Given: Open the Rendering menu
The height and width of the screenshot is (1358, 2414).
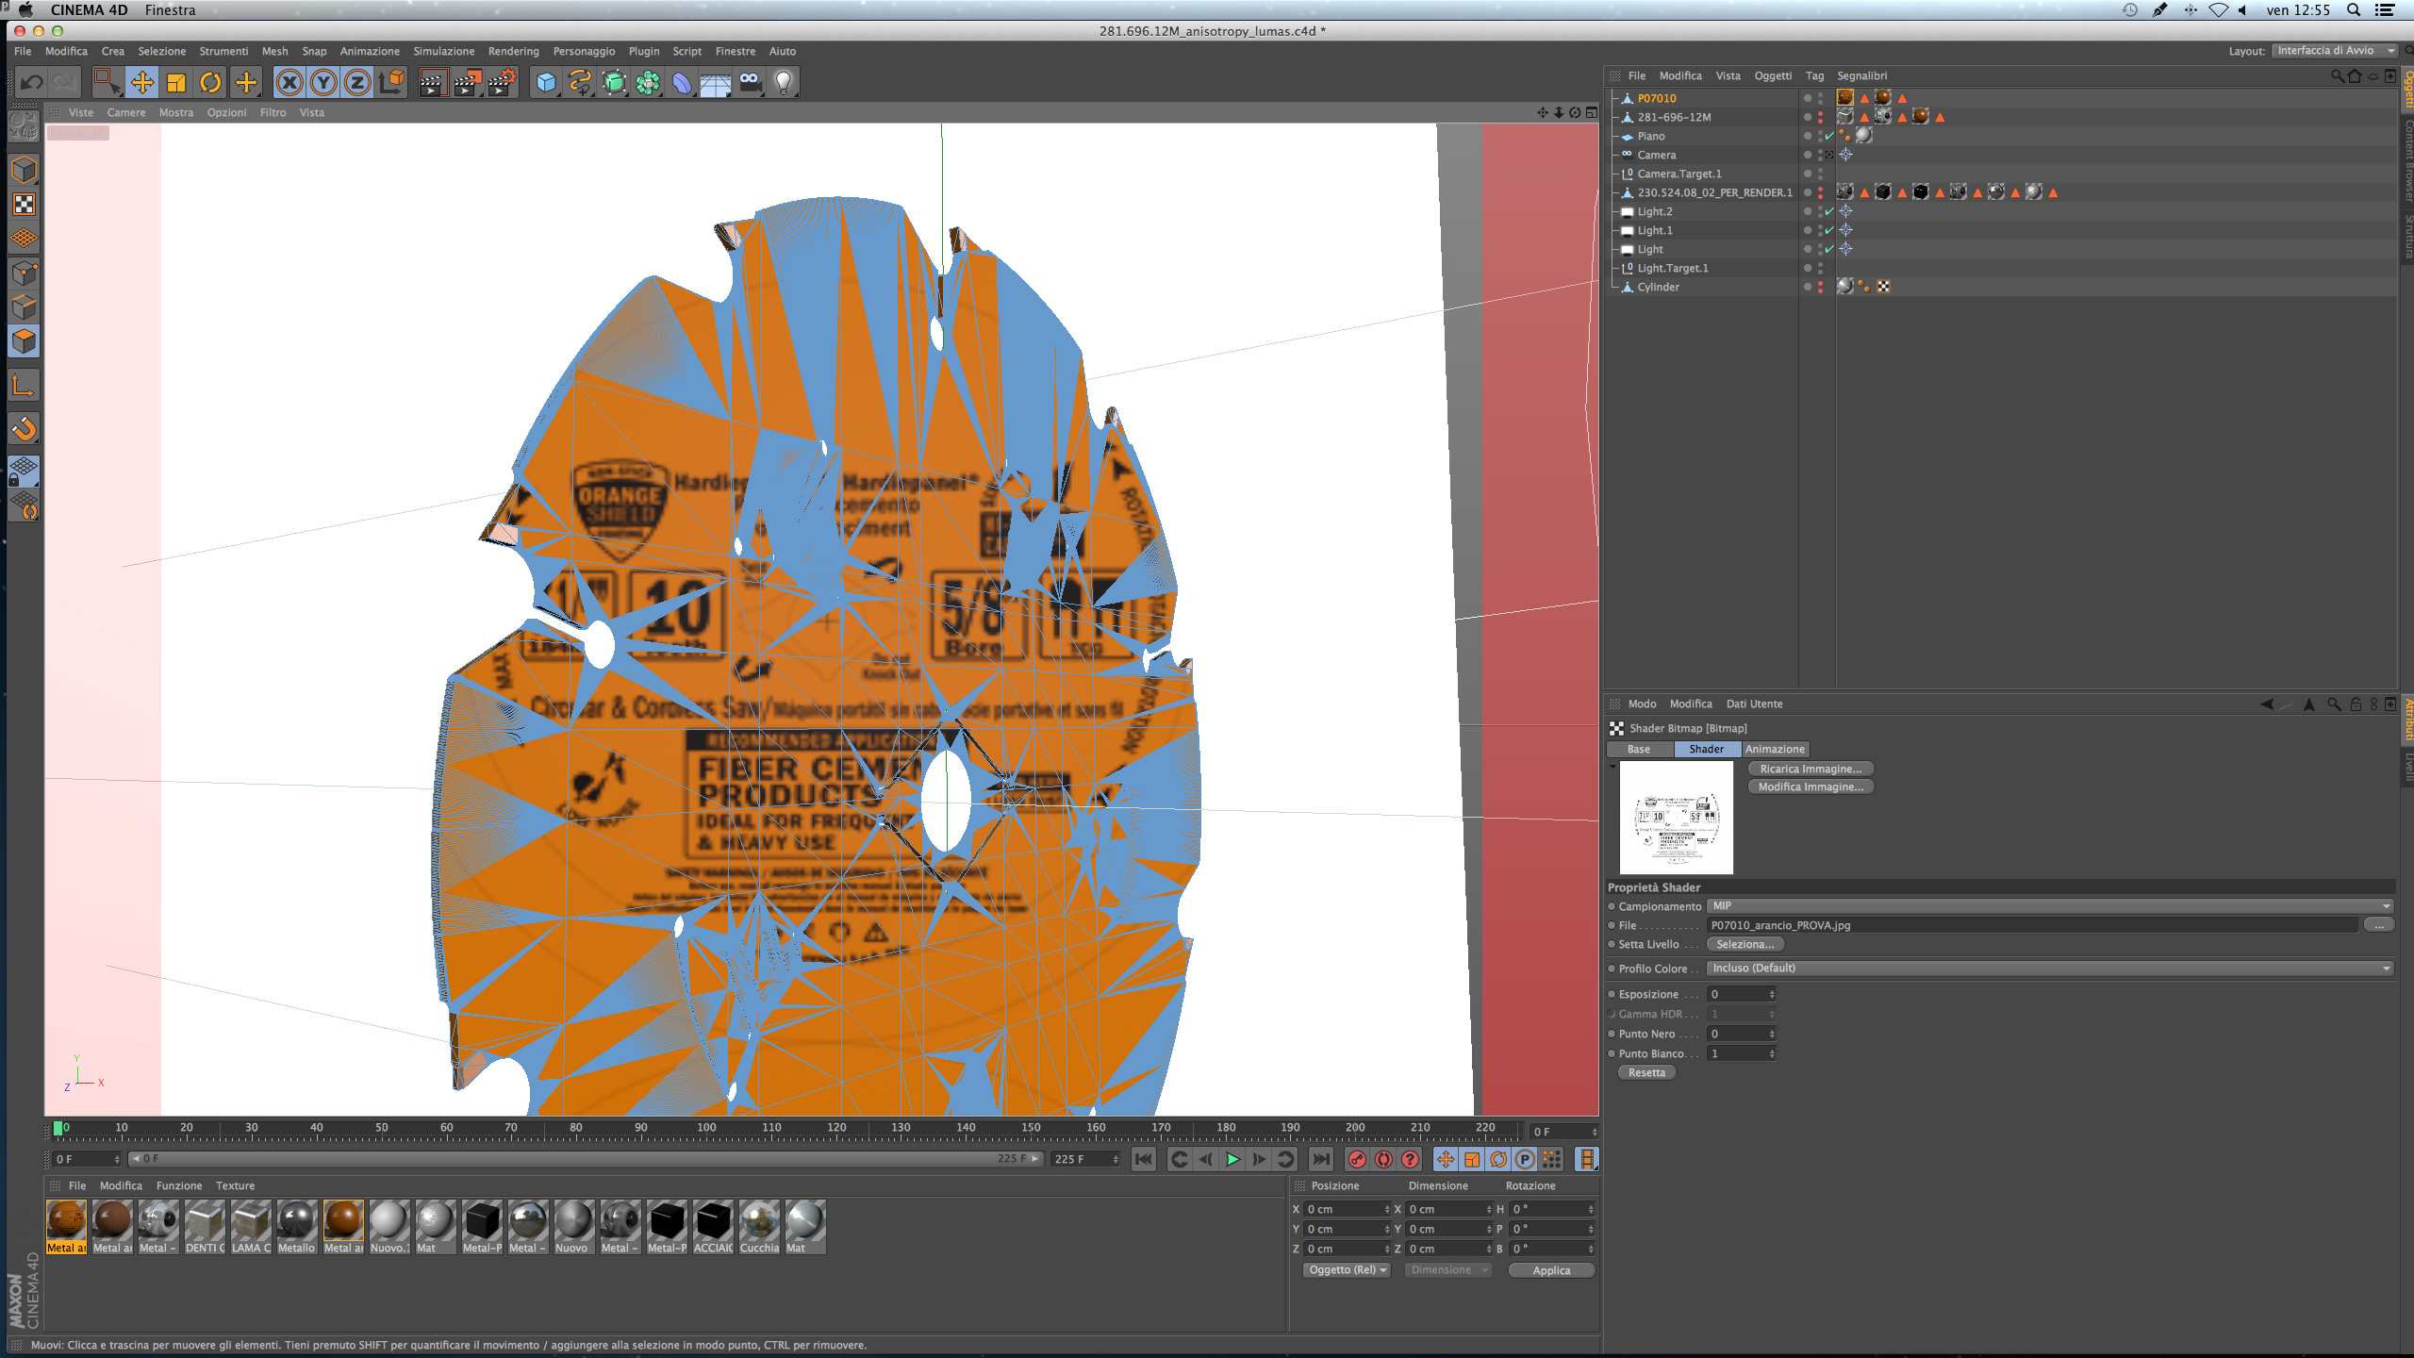Looking at the screenshot, I should tap(513, 51).
